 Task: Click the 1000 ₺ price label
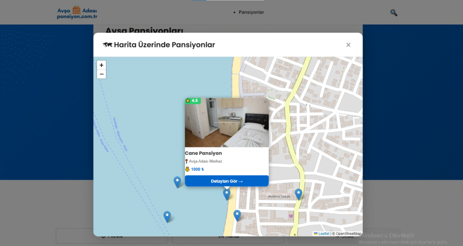tap(197, 169)
